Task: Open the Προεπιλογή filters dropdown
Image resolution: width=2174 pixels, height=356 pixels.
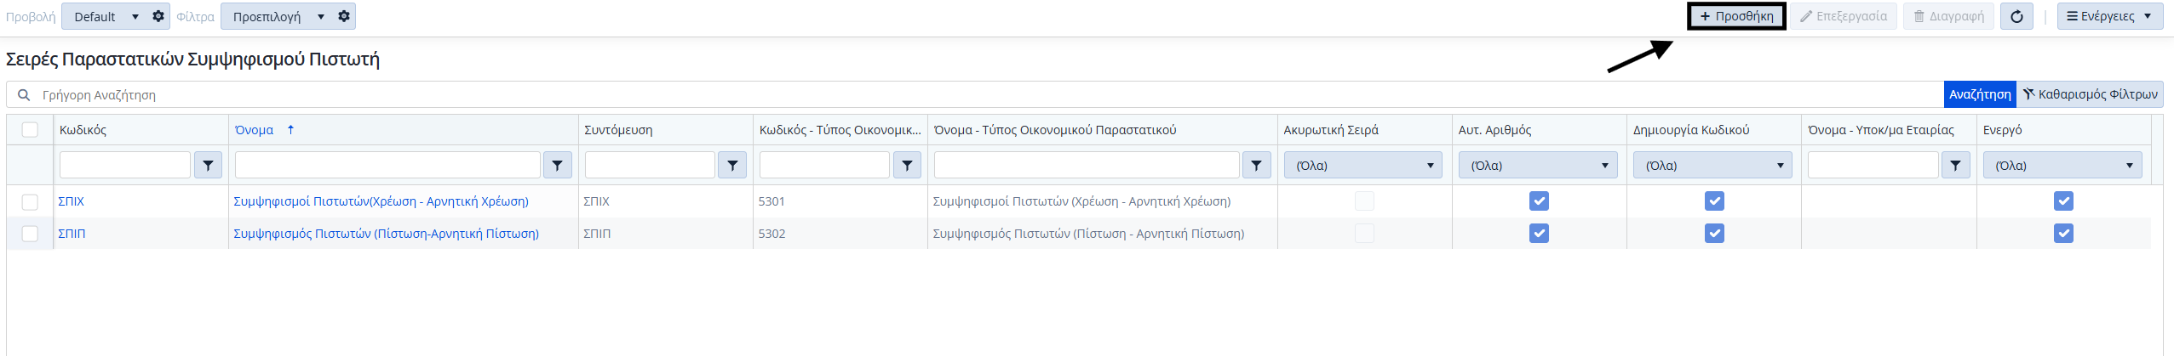Action: [277, 16]
